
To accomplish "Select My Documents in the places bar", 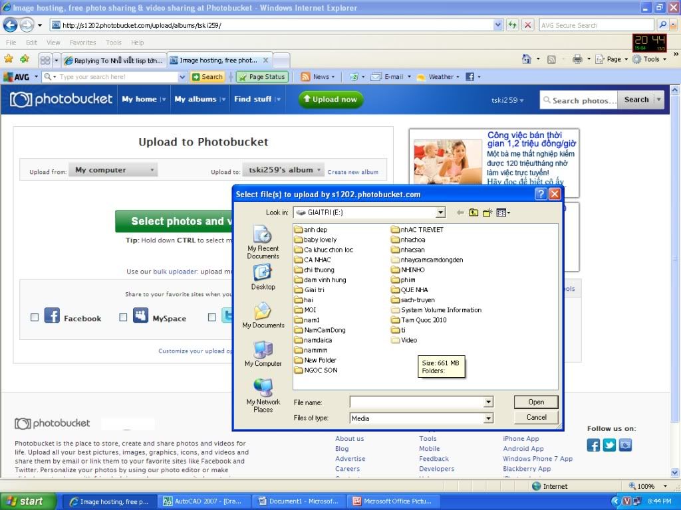I will coord(263,315).
